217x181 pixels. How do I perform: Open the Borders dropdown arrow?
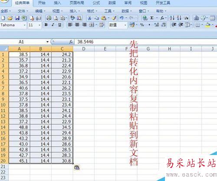pyautogui.click(x=202, y=25)
